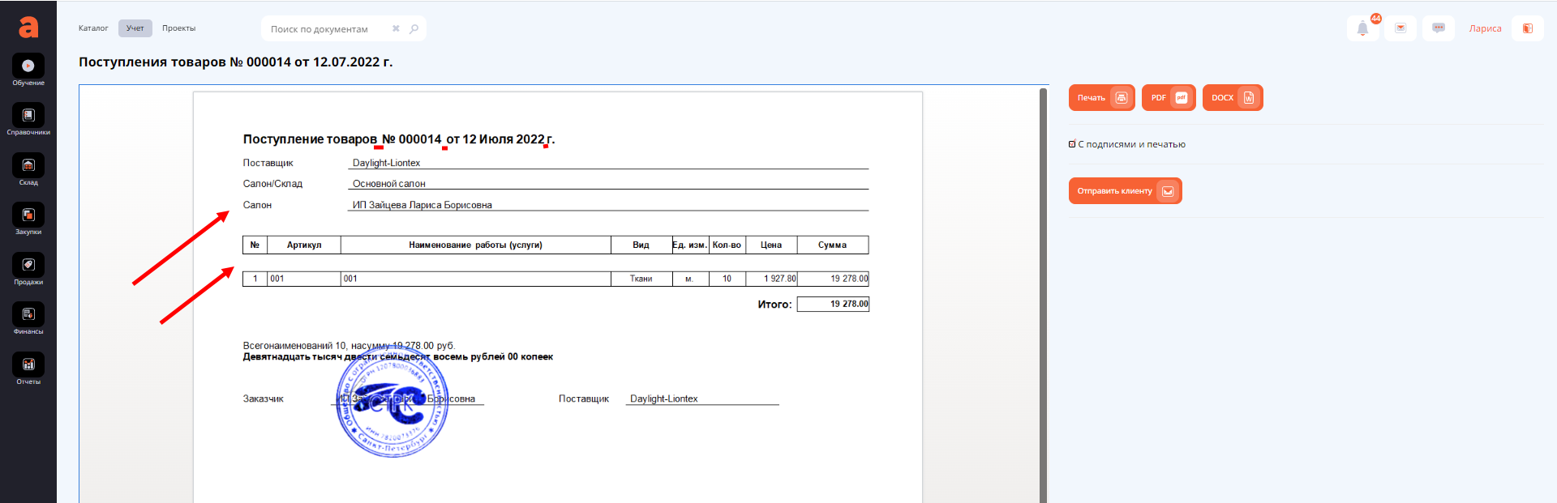Open the chat messages icon
This screenshot has height=503, width=1557.
[x=1439, y=28]
